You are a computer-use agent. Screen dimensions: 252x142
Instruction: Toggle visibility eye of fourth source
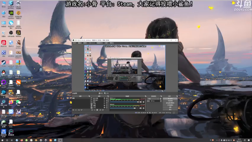104,104
